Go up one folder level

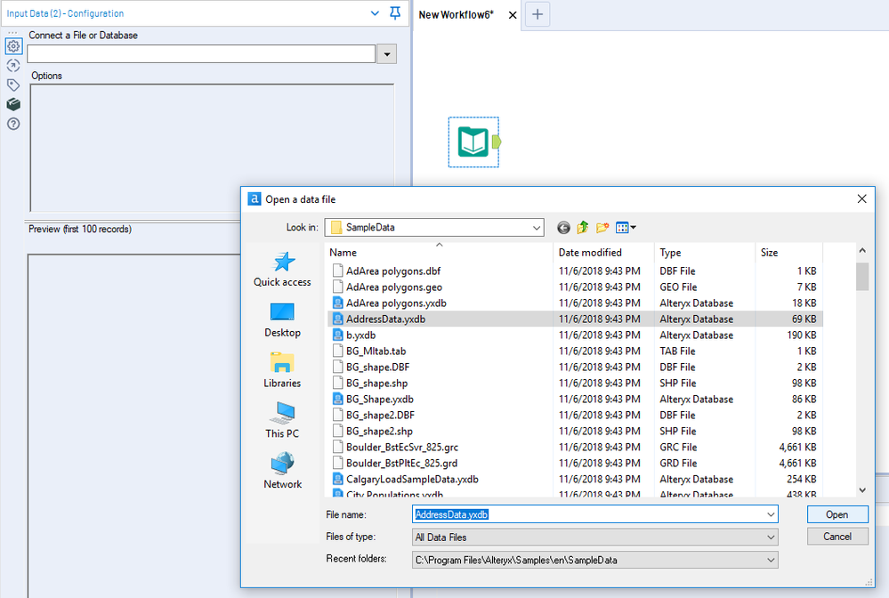pyautogui.click(x=583, y=228)
